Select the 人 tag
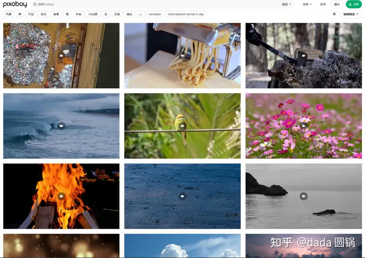Screen dimensions: 365x258 click(140, 14)
